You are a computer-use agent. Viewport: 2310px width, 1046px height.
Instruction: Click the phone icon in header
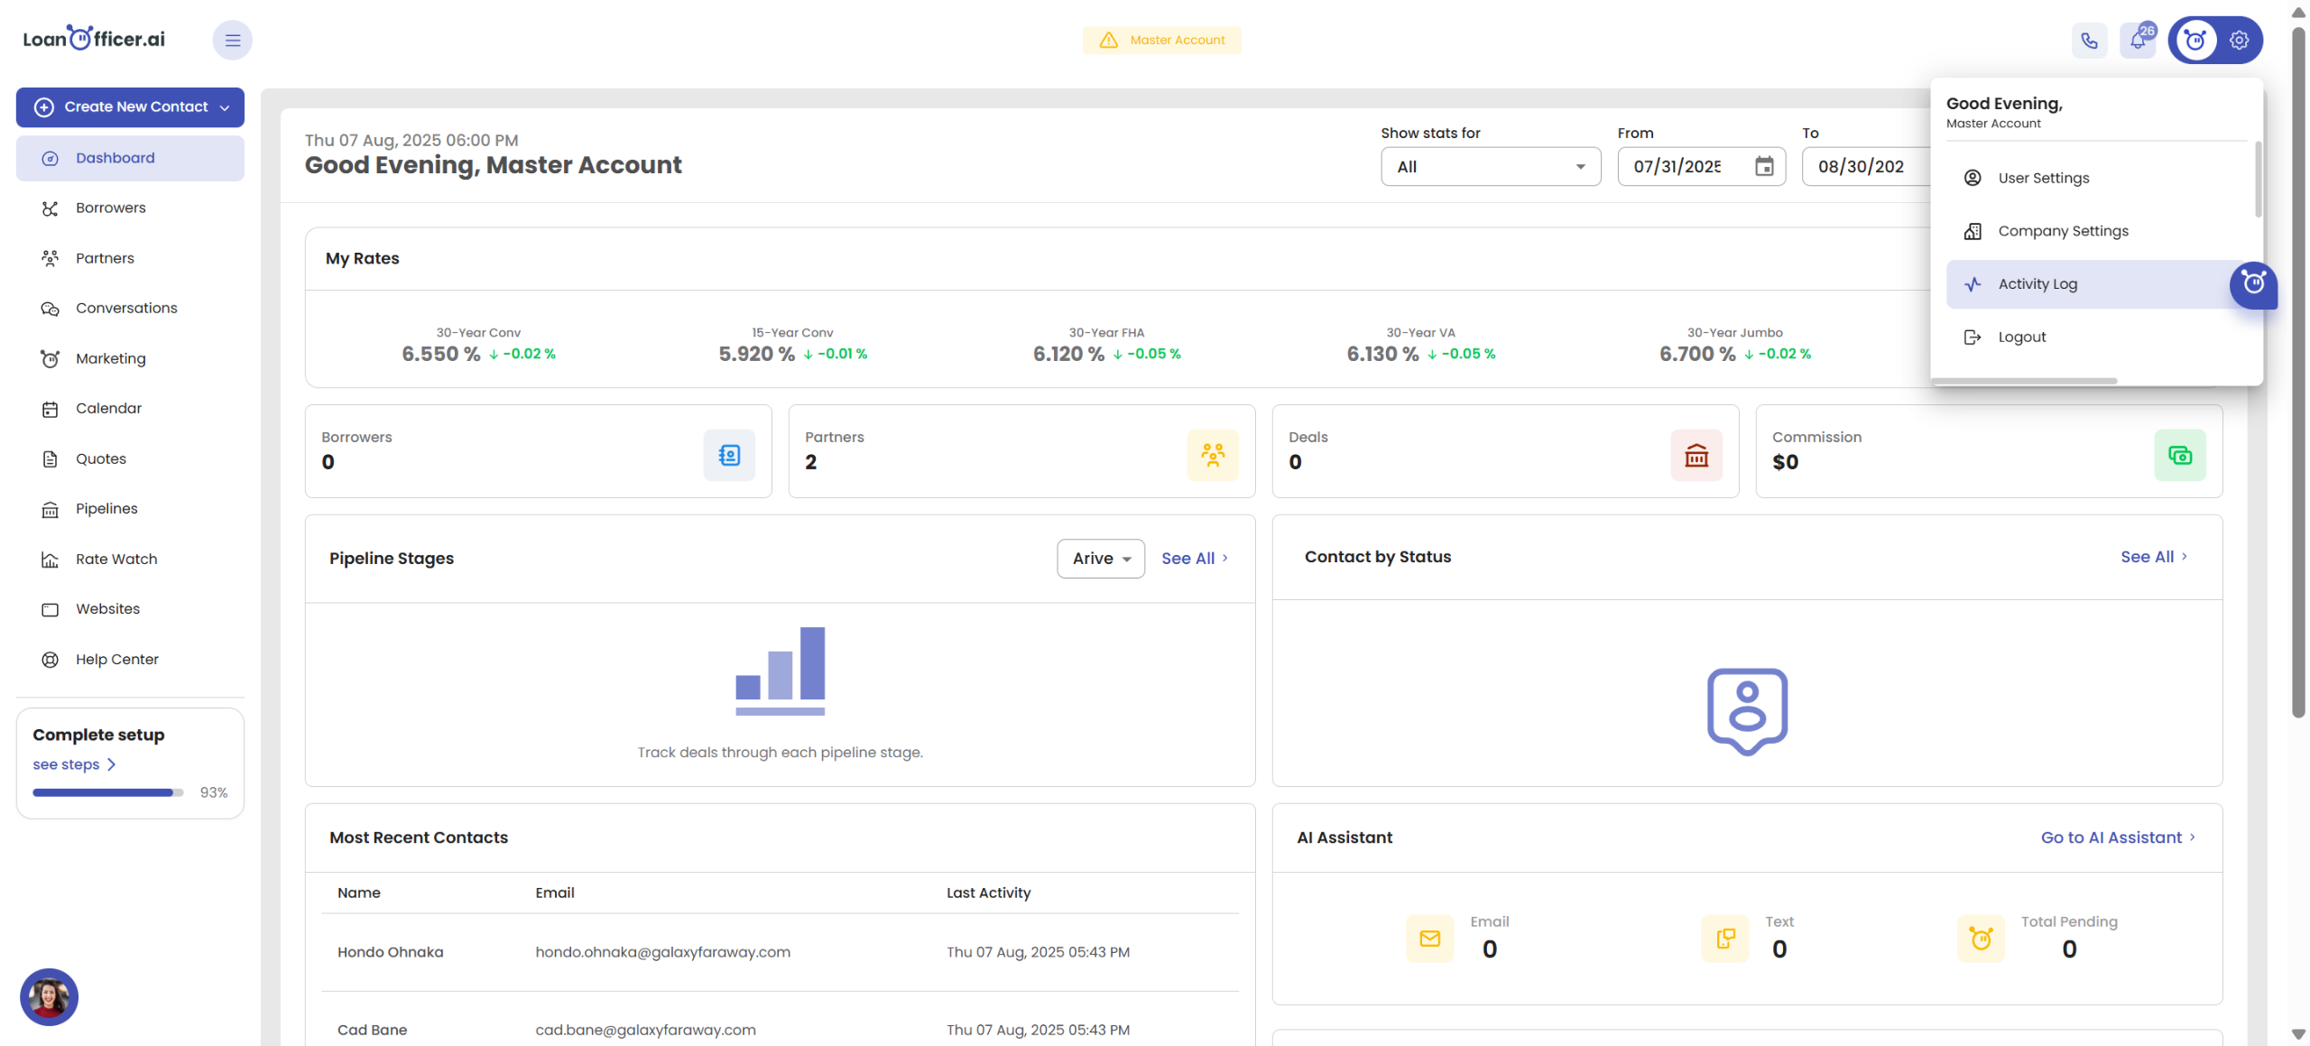[2089, 41]
